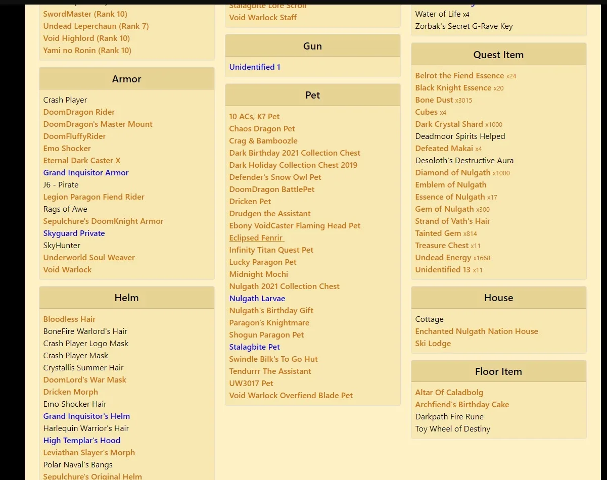607x480 pixels.
Task: Open Nulgath 2021 Collection Chest link
Action: (285, 286)
